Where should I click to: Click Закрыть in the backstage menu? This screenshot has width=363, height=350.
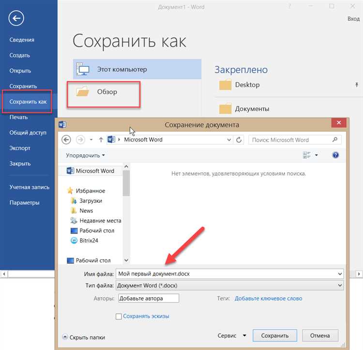20,164
